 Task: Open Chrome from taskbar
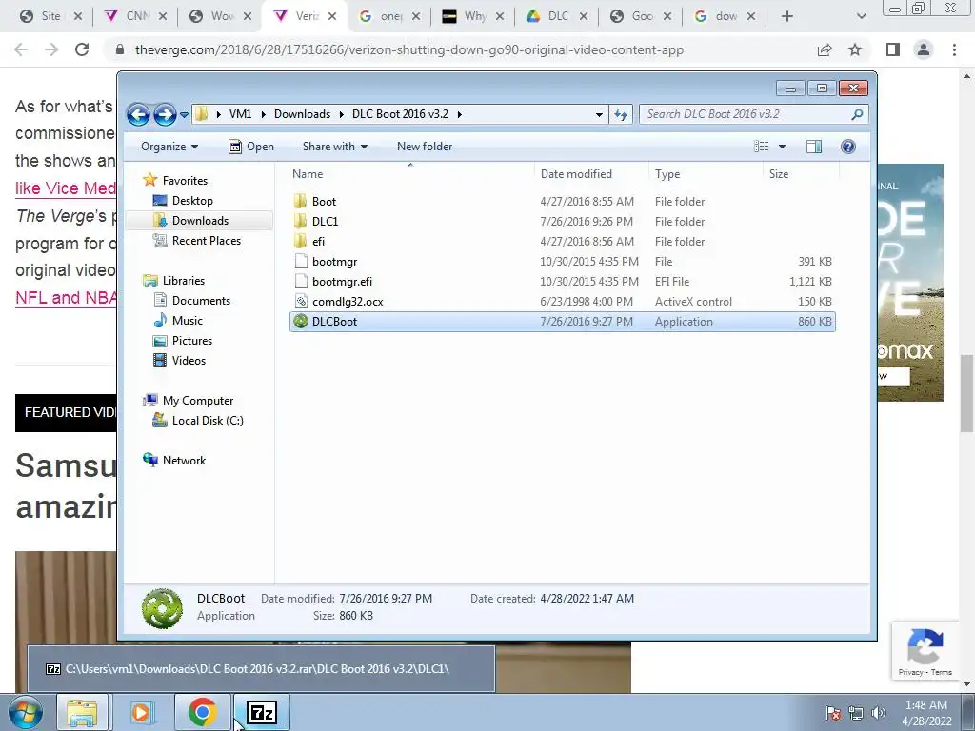point(203,712)
